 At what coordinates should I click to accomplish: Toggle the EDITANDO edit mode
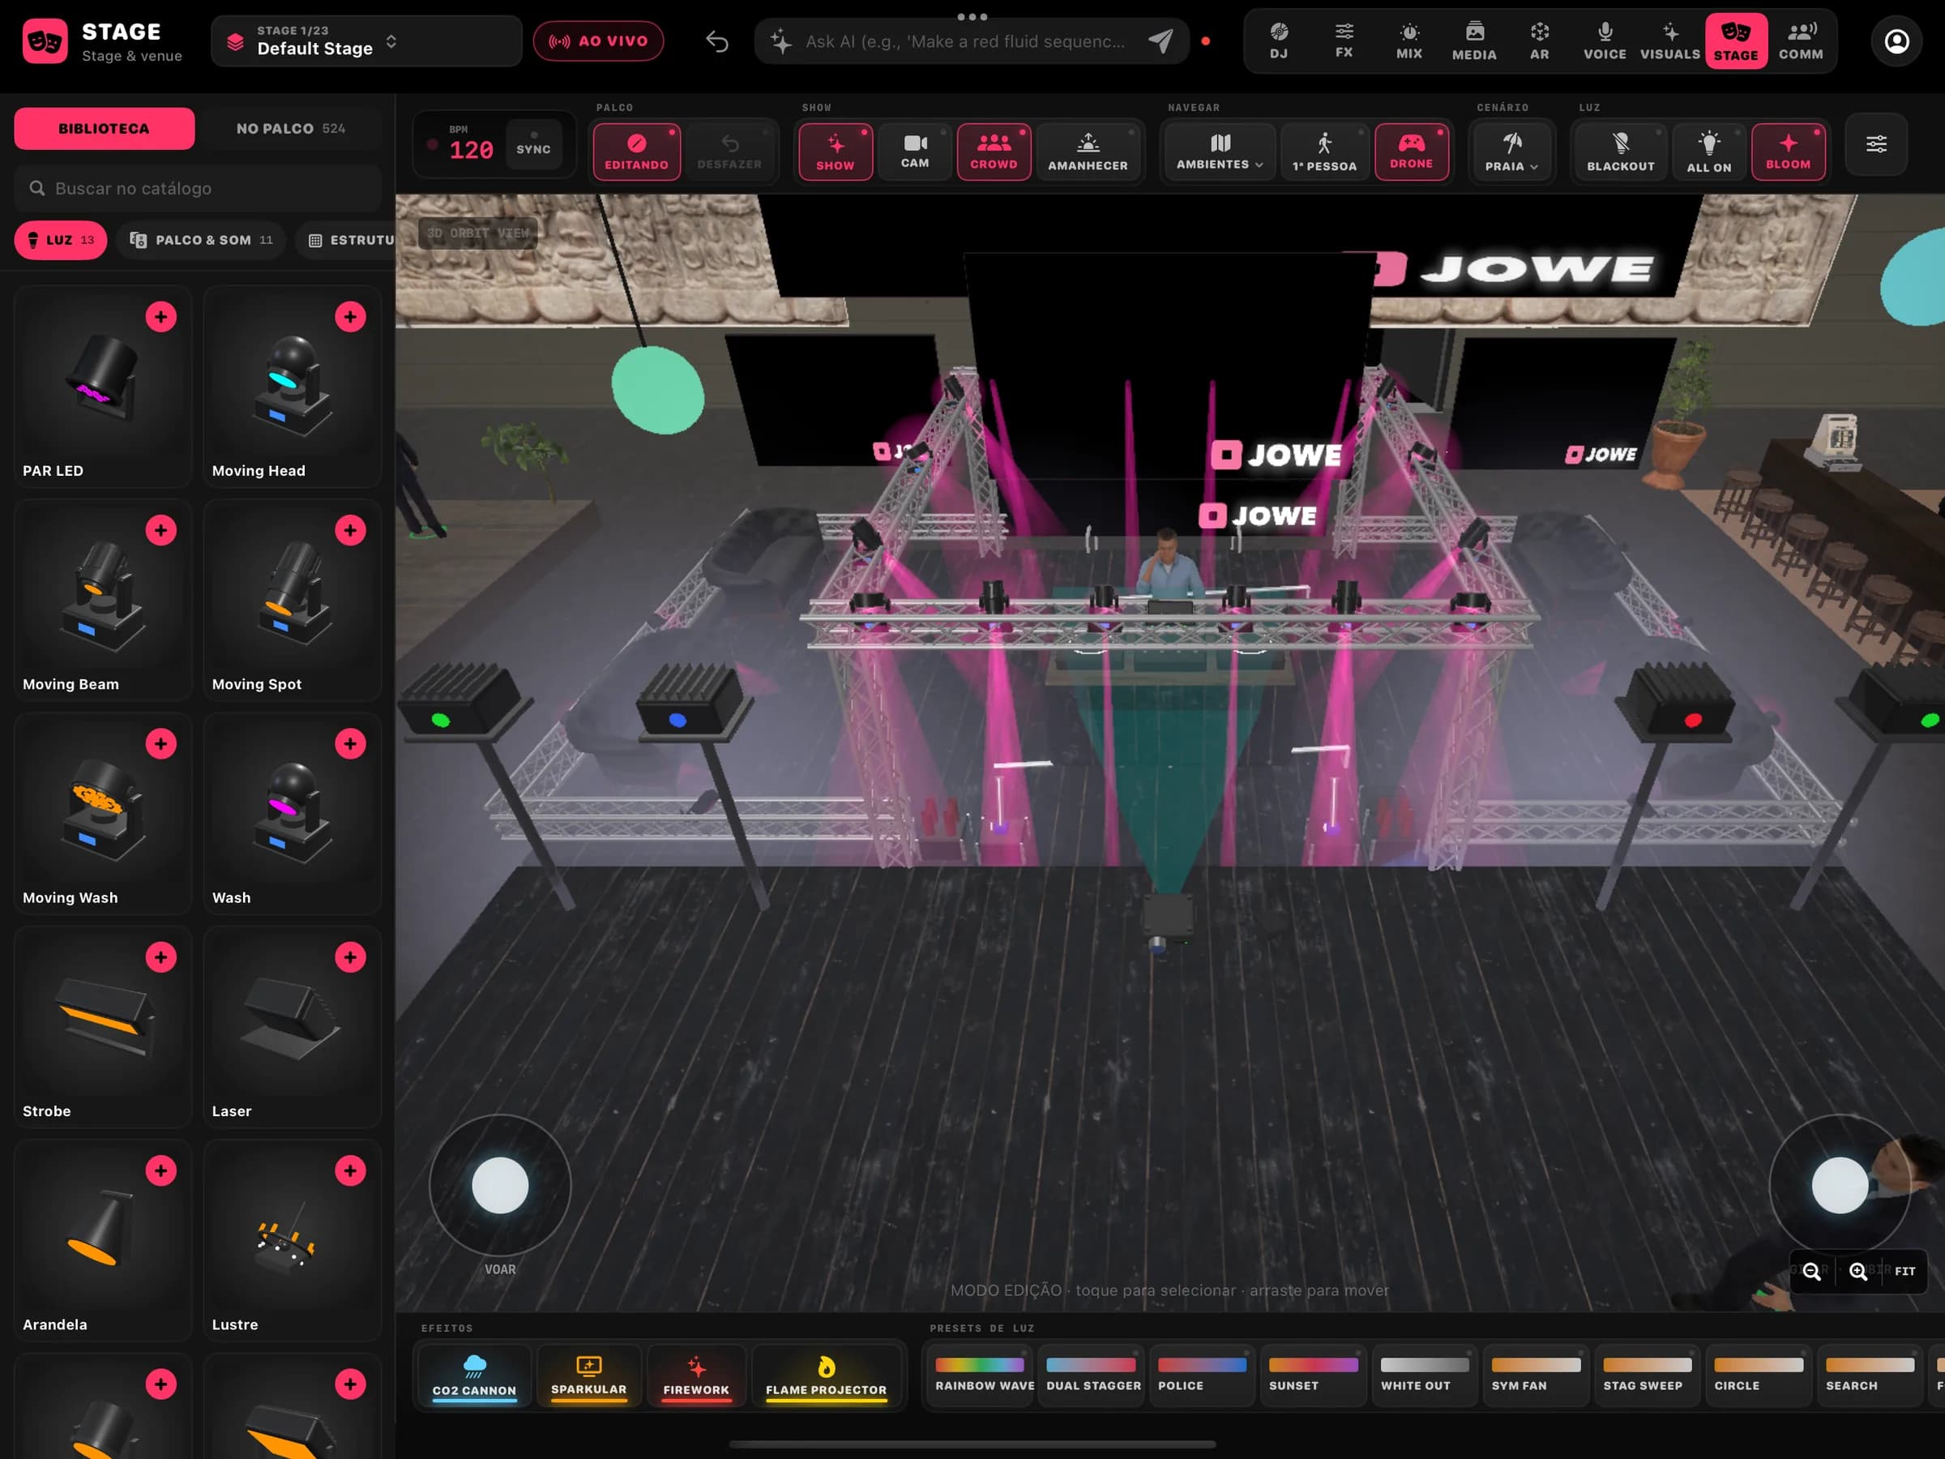pyautogui.click(x=637, y=152)
